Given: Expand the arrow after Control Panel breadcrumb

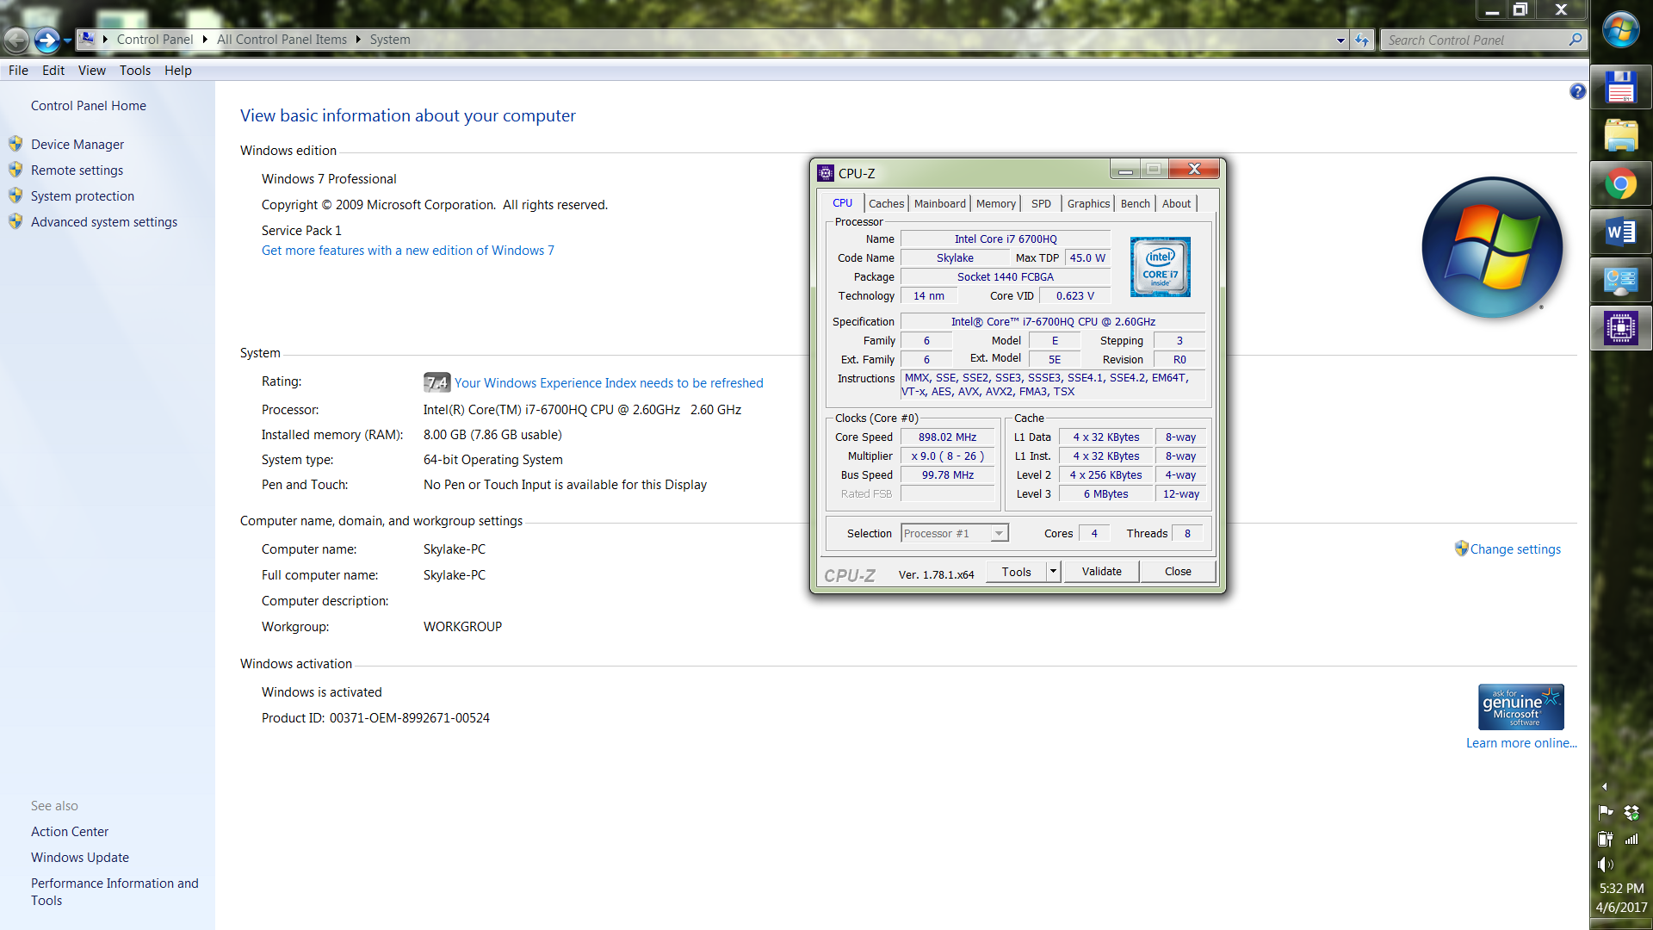Looking at the screenshot, I should point(205,40).
